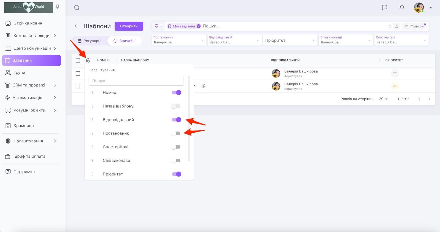Change rows per page from 20

(x=383, y=99)
